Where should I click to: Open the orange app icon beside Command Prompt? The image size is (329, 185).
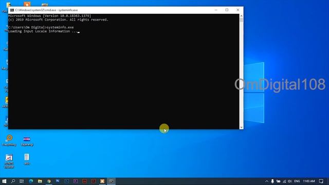click(x=102, y=181)
